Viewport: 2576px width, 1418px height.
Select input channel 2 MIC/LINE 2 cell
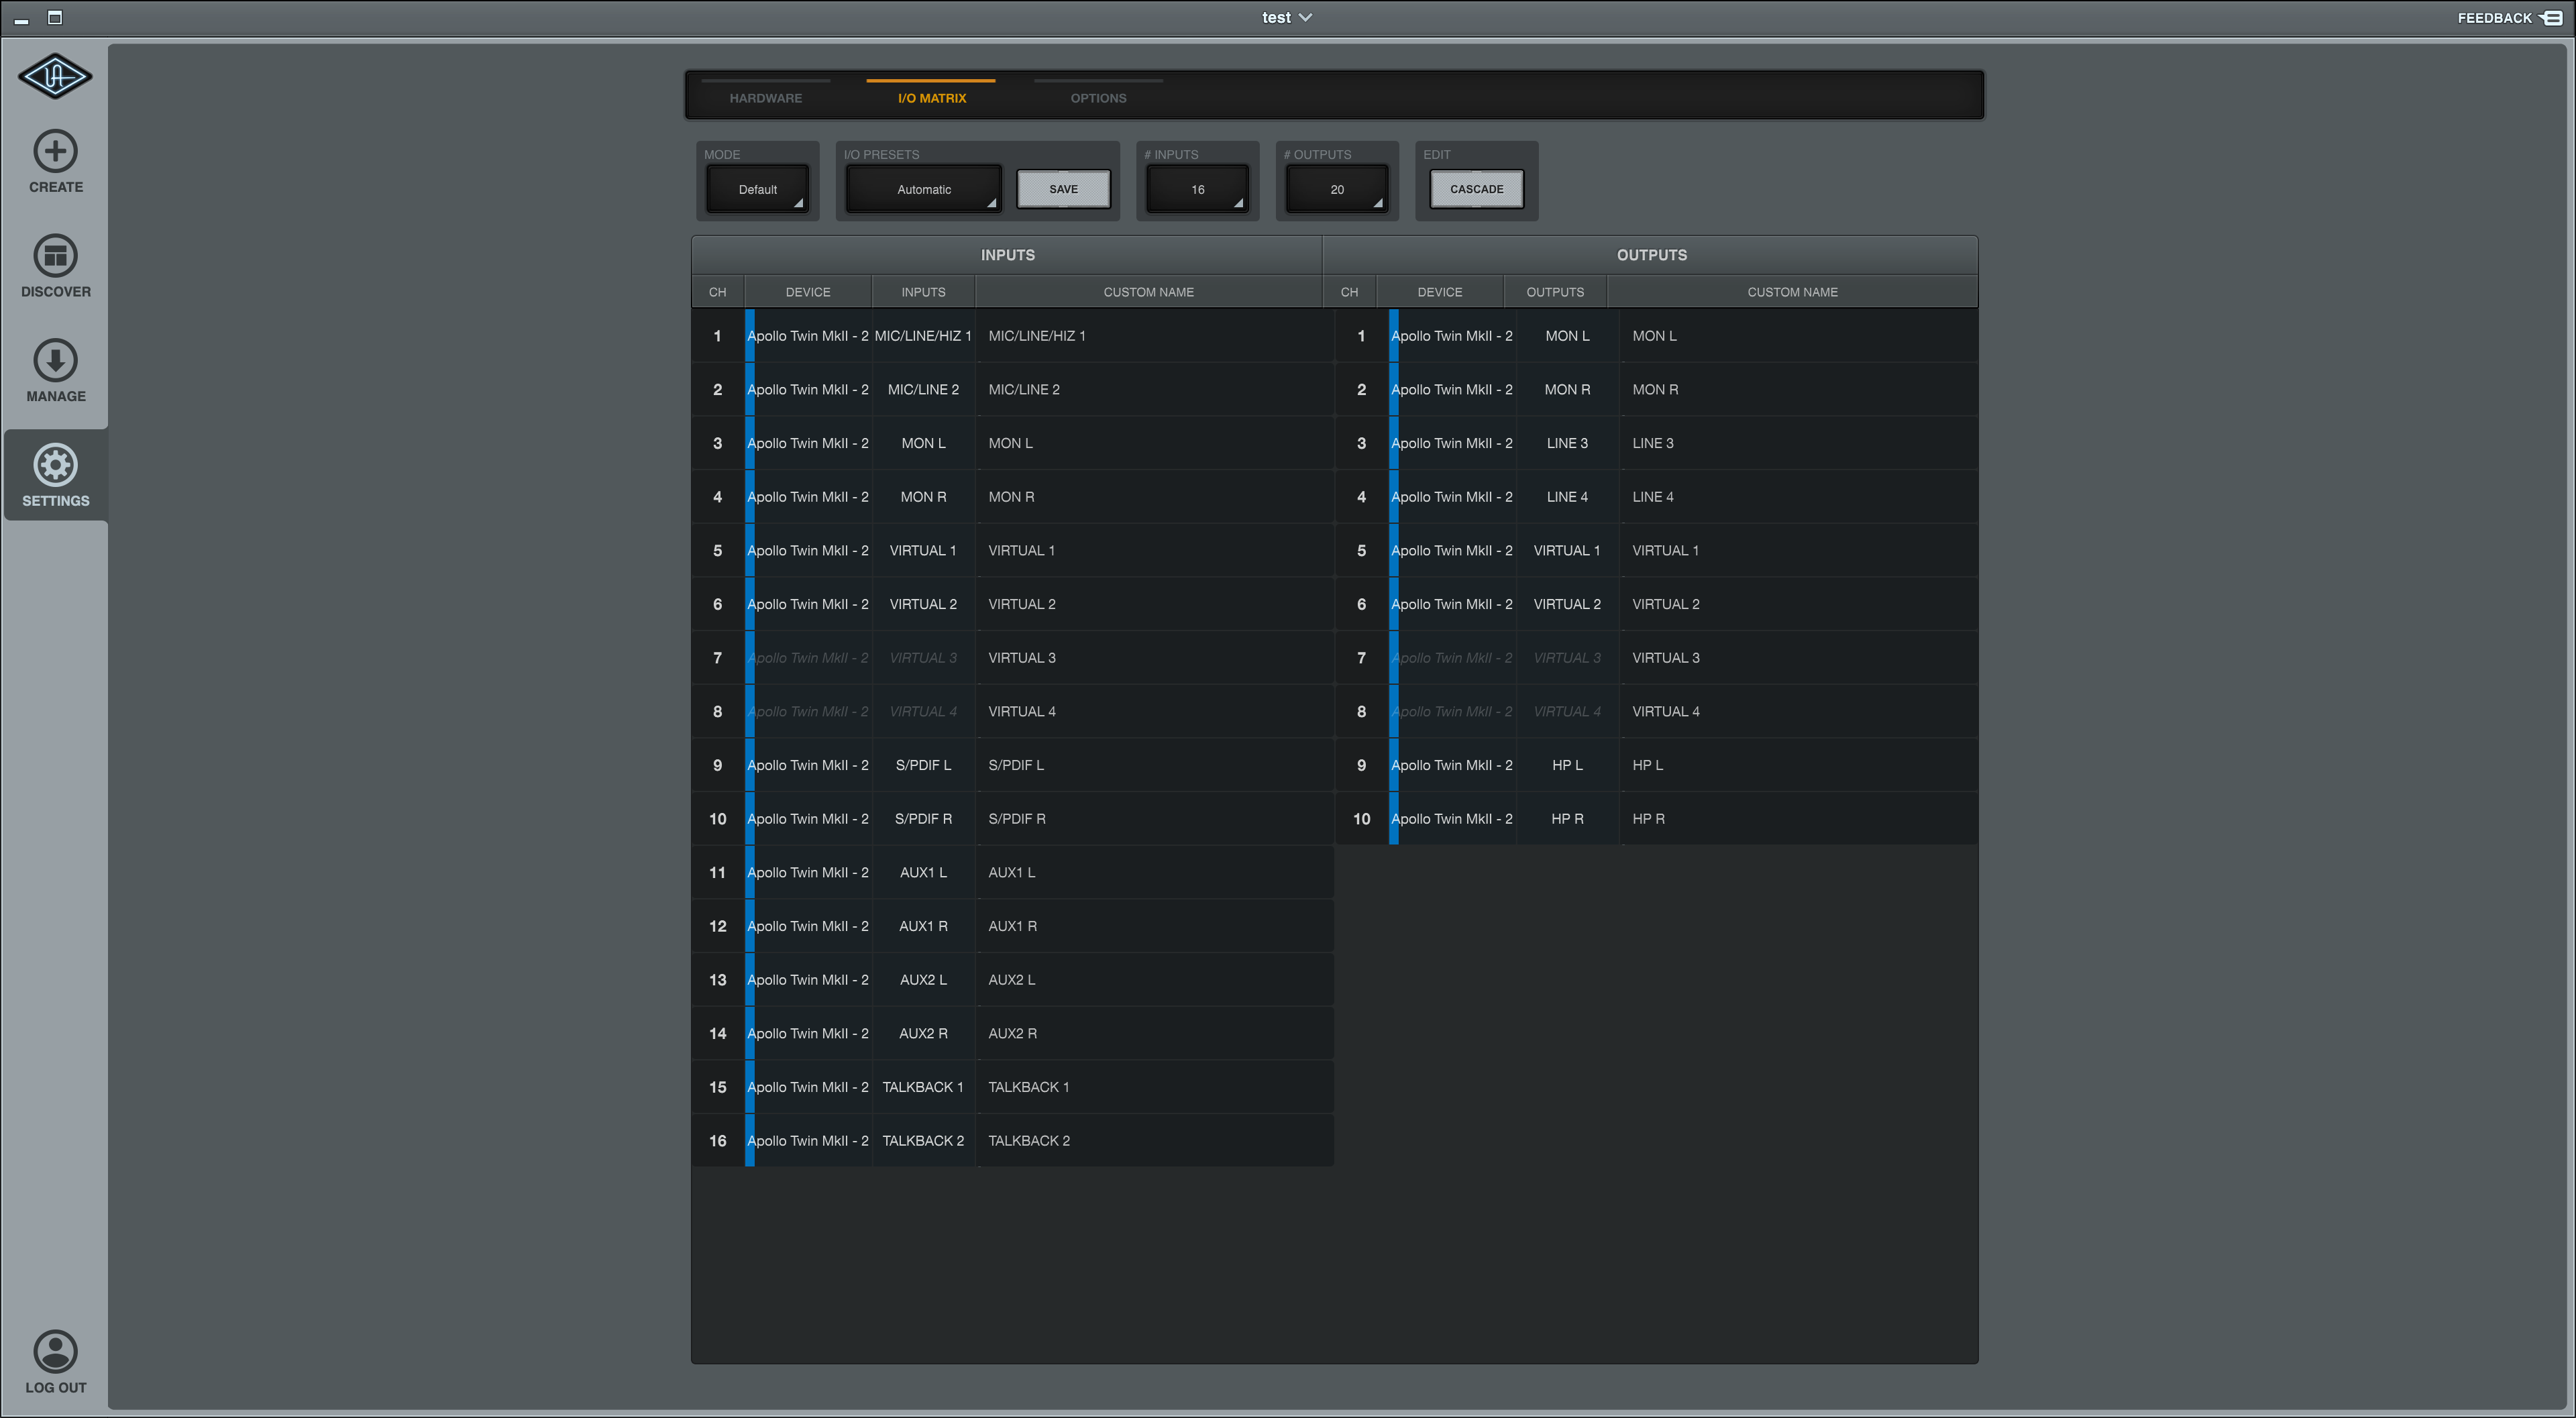click(923, 390)
